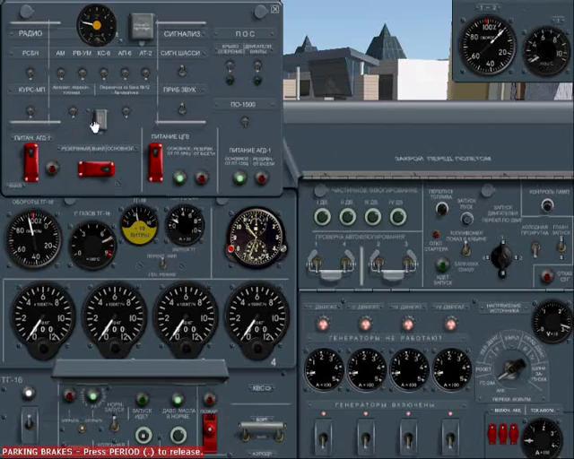Flip the red horizontal резервный/основной switch

click(x=96, y=169)
